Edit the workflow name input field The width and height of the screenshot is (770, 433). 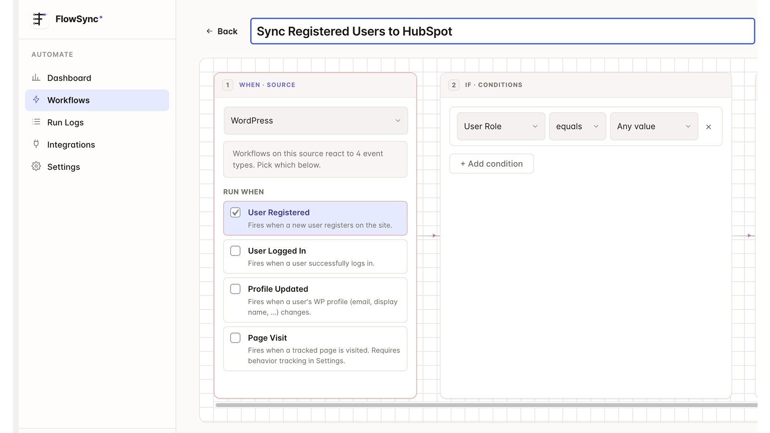(502, 31)
